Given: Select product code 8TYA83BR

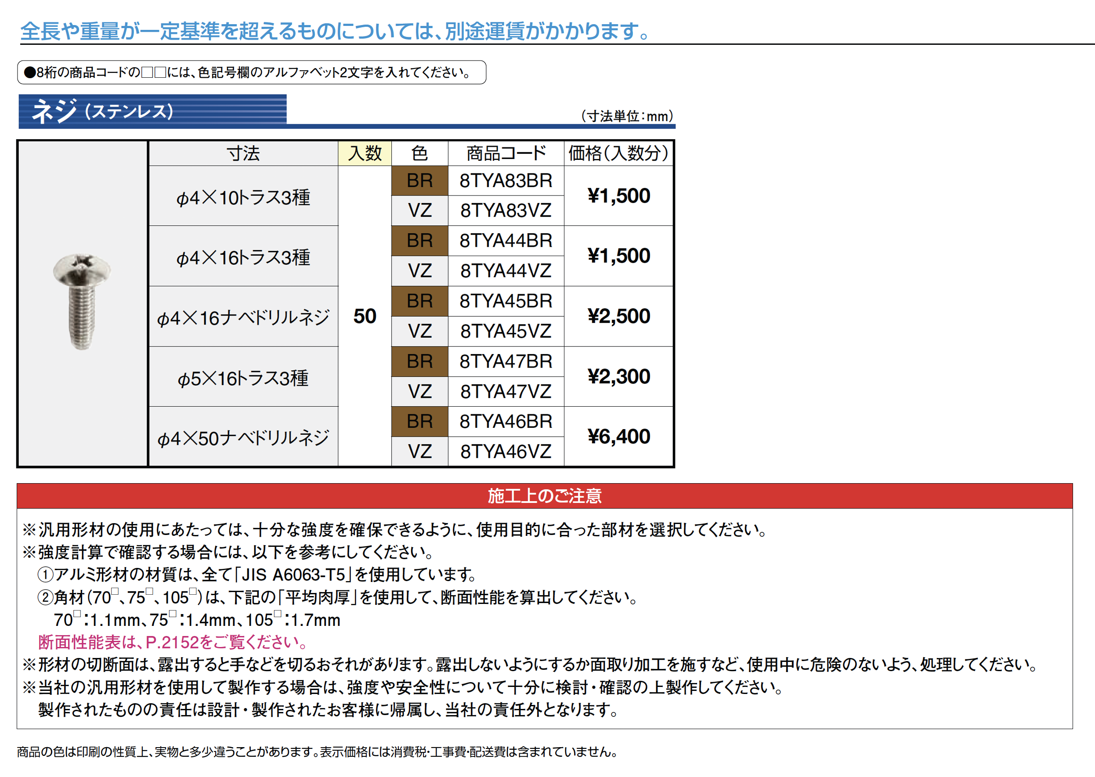Looking at the screenshot, I should [x=506, y=181].
